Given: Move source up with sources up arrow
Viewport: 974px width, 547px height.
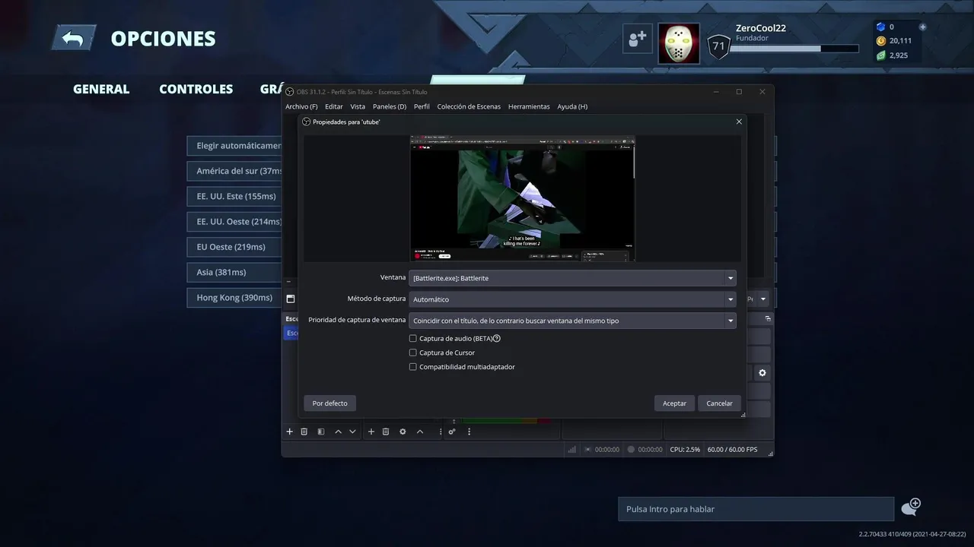Looking at the screenshot, I should click(x=420, y=432).
